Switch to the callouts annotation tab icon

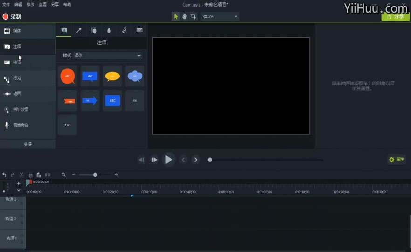pyautogui.click(x=64, y=30)
